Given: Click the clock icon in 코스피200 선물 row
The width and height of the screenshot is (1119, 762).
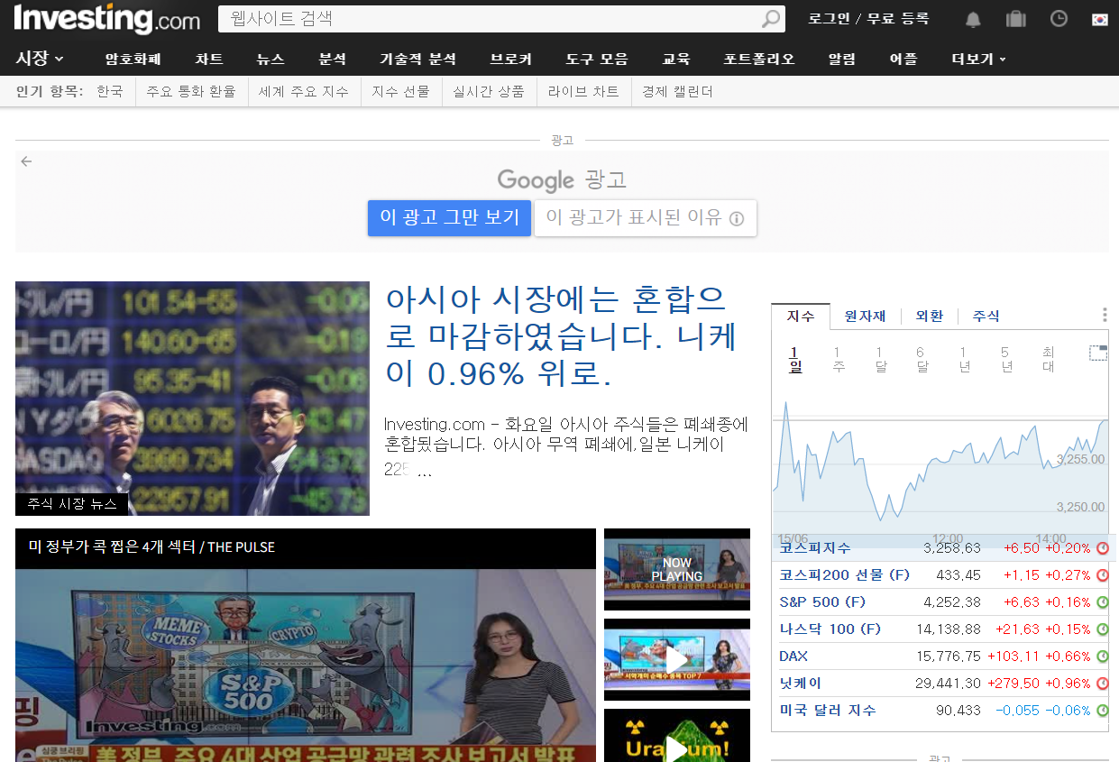Looking at the screenshot, I should click(1103, 575).
